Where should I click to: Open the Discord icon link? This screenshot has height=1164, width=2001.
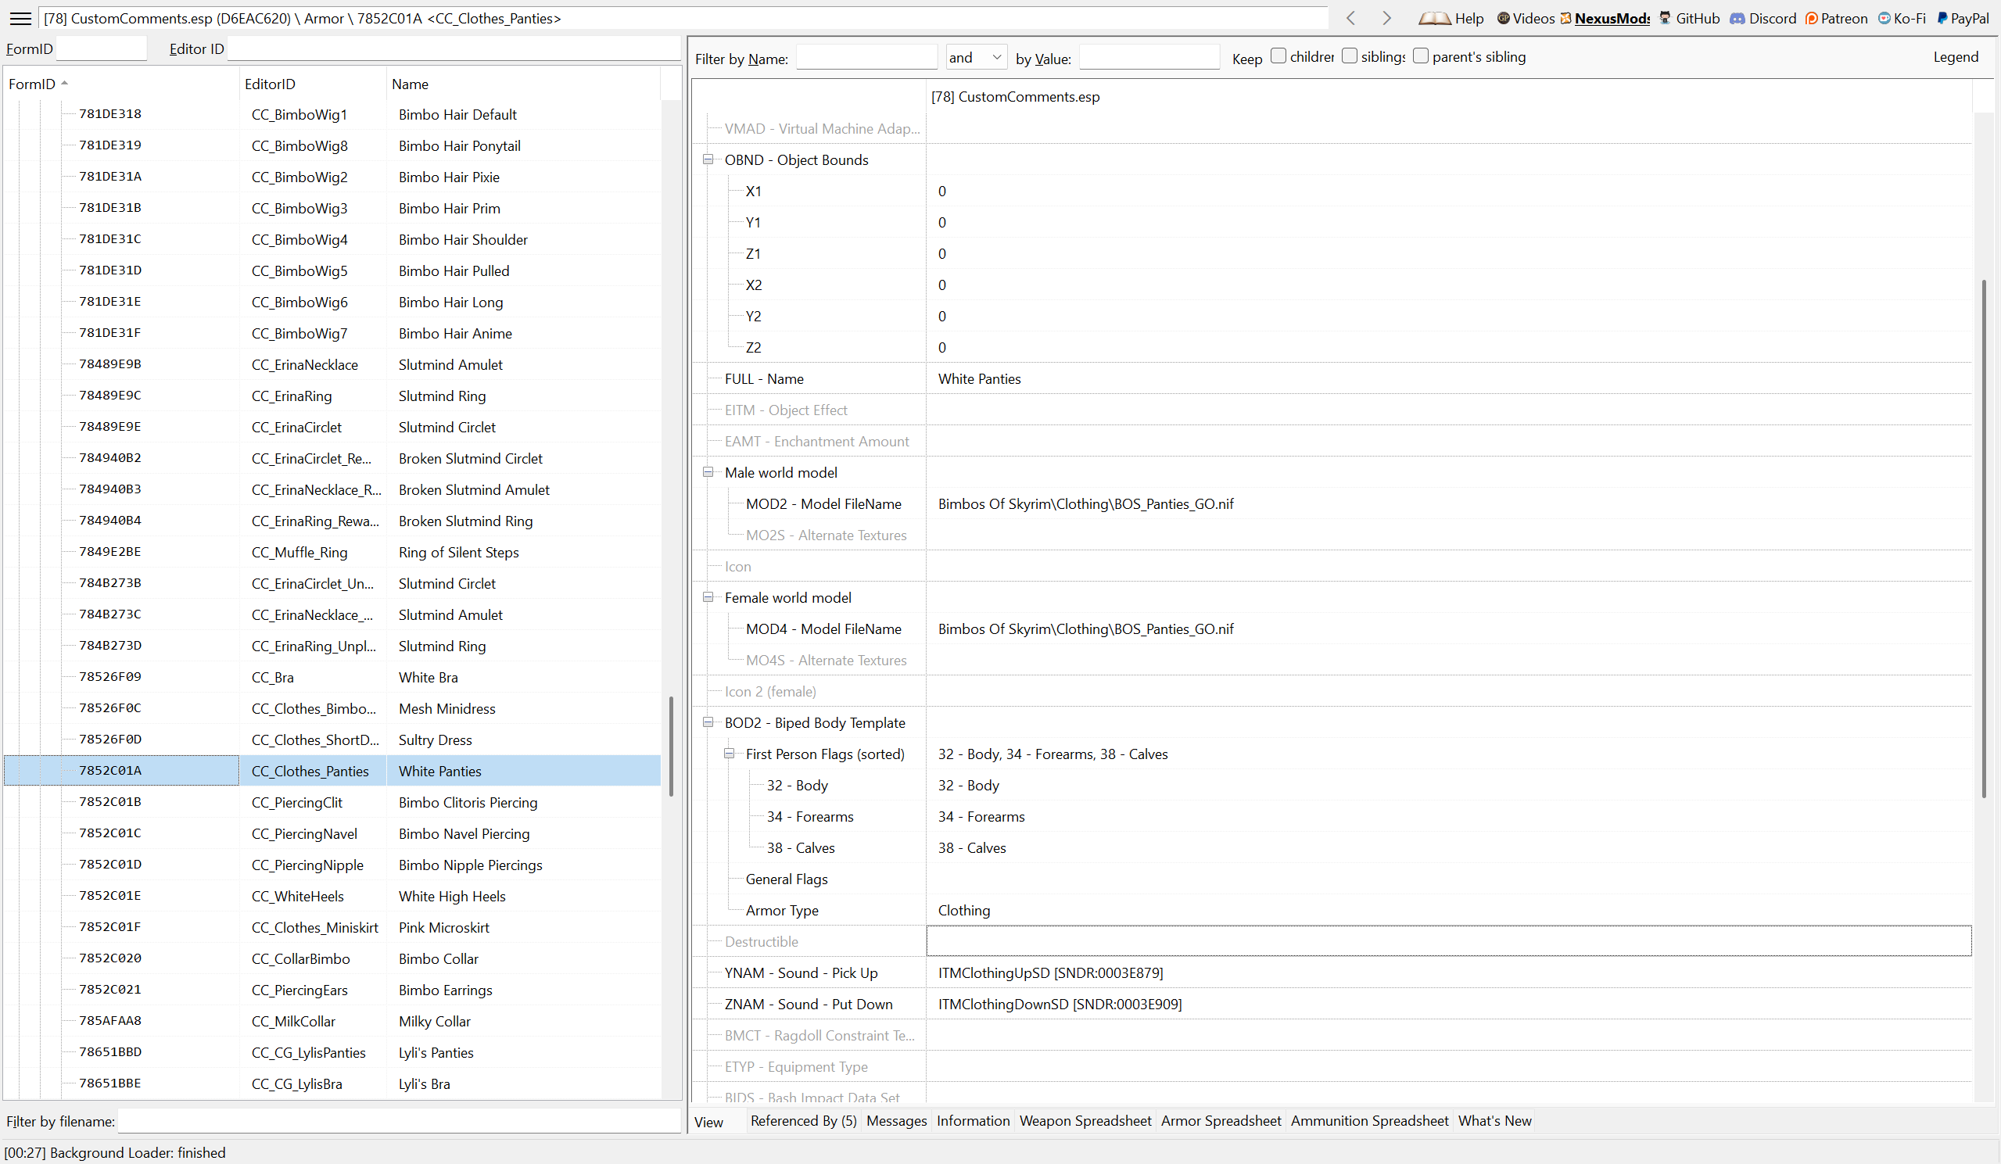(1737, 18)
